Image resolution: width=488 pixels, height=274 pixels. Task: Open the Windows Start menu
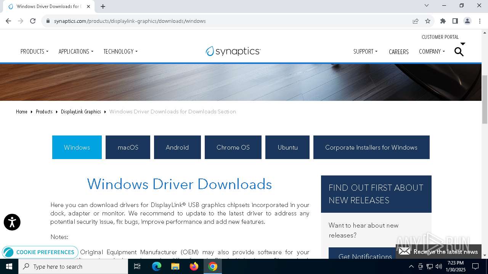(9, 266)
